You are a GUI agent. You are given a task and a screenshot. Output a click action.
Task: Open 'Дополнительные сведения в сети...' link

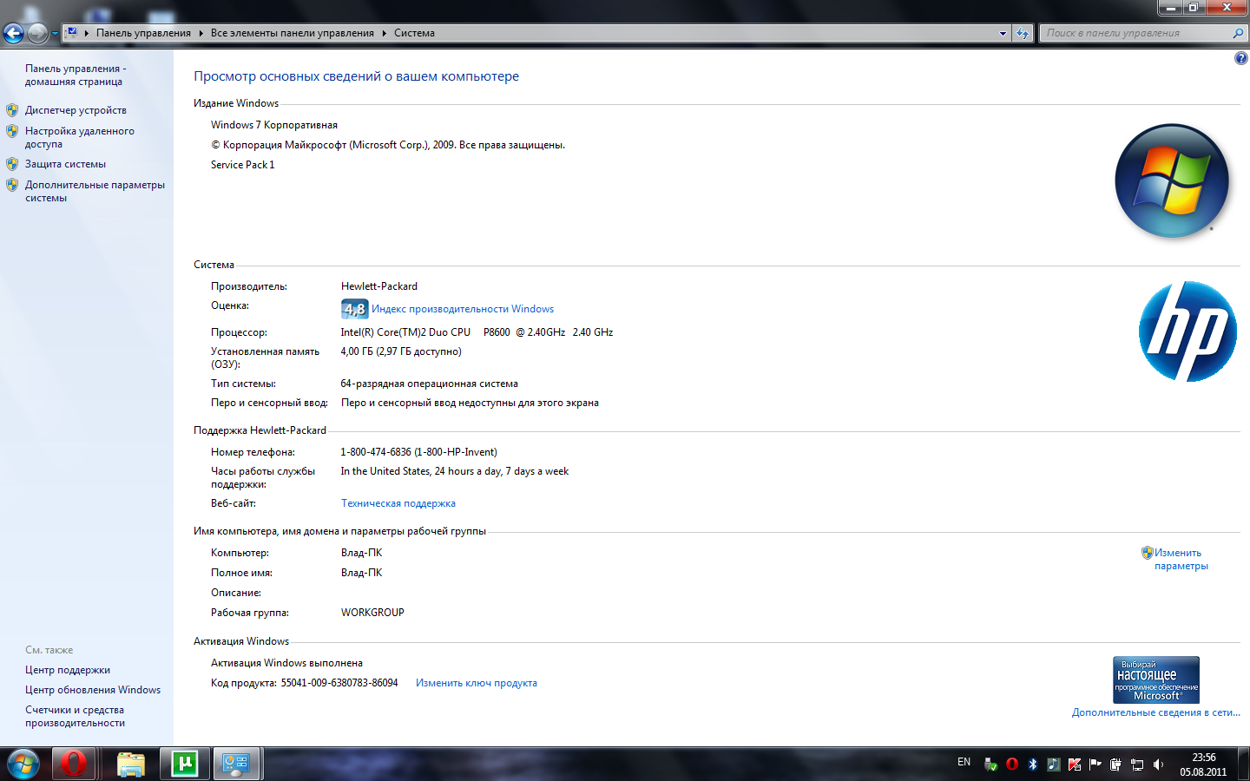tap(1156, 712)
